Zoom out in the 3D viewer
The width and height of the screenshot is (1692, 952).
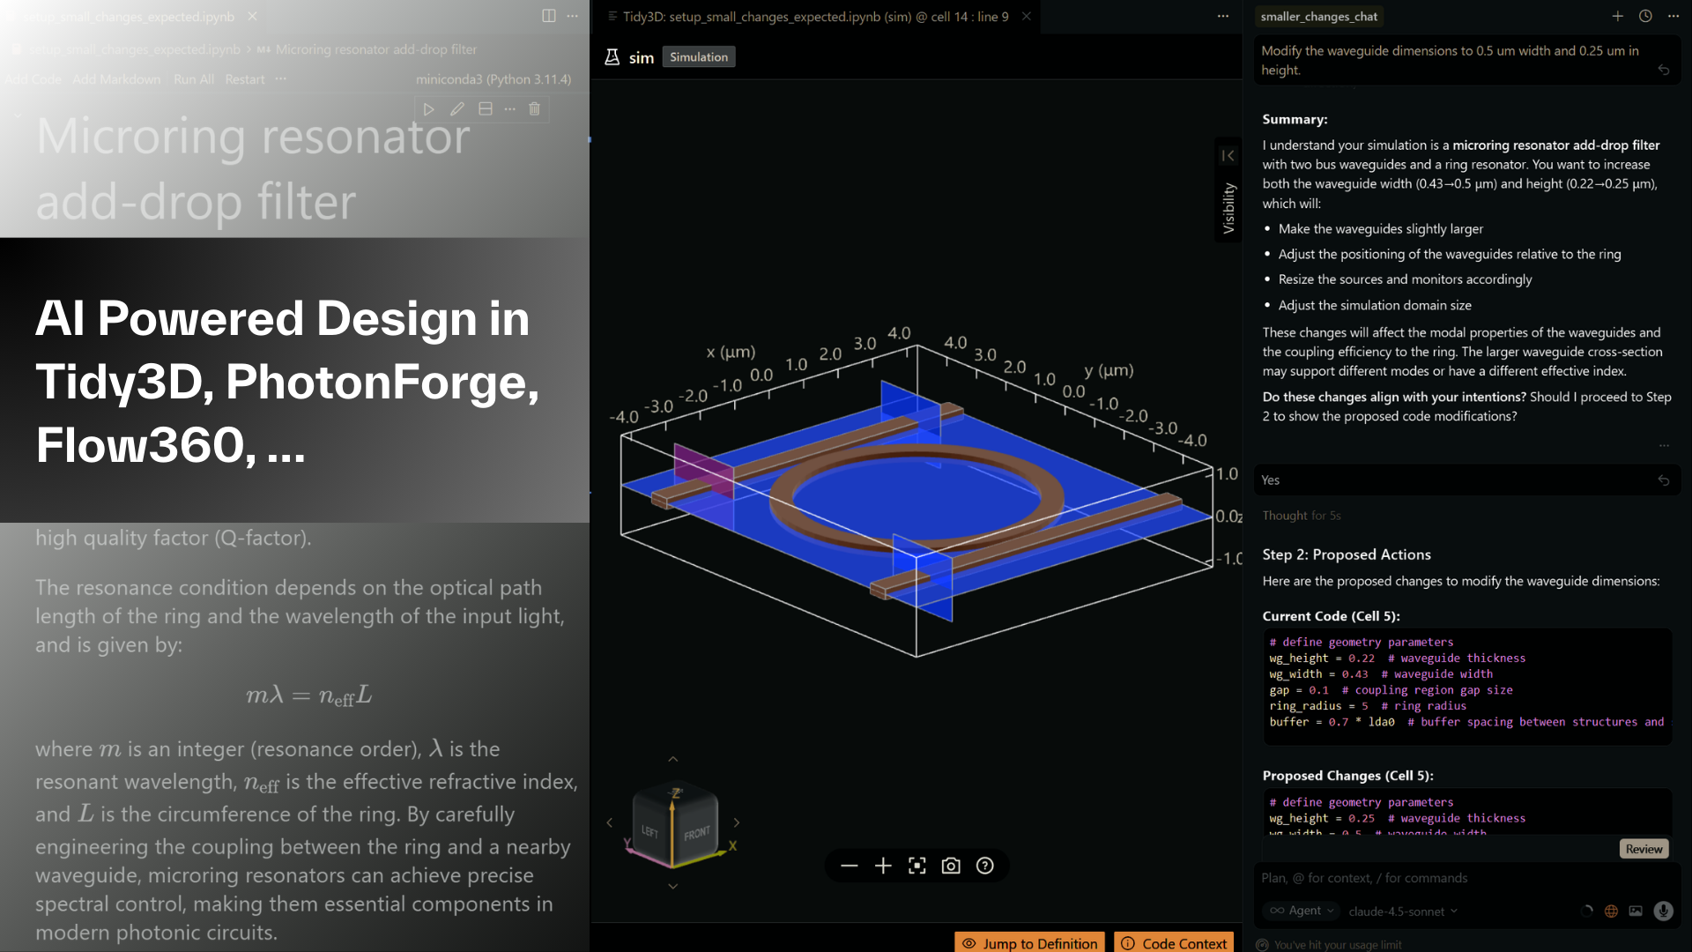[849, 866]
